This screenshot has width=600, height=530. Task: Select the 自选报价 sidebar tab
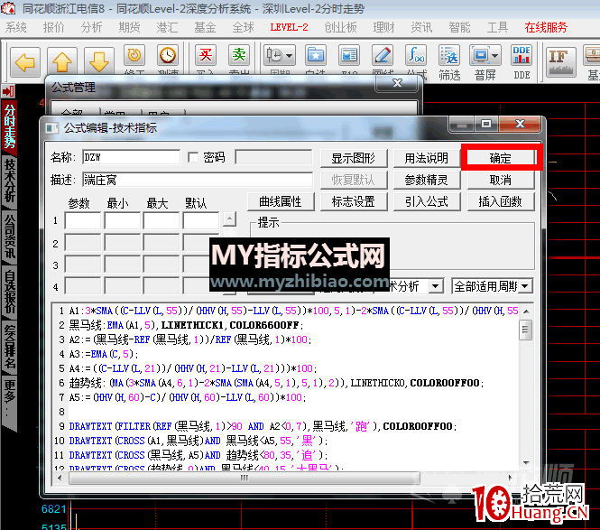9,293
